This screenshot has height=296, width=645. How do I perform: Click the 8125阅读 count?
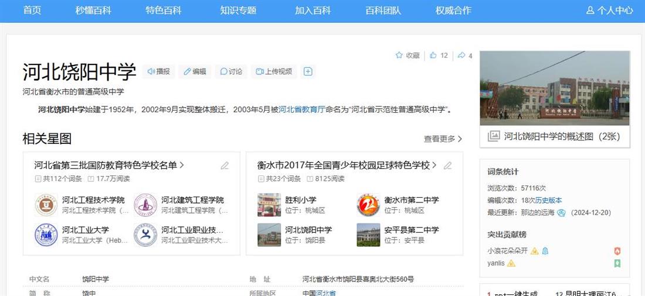tap(330, 178)
